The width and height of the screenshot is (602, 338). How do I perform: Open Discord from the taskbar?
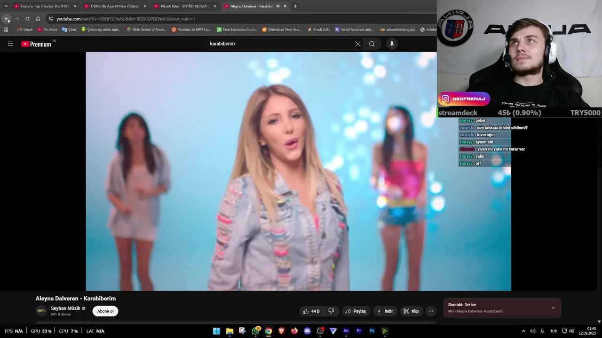[x=307, y=331]
